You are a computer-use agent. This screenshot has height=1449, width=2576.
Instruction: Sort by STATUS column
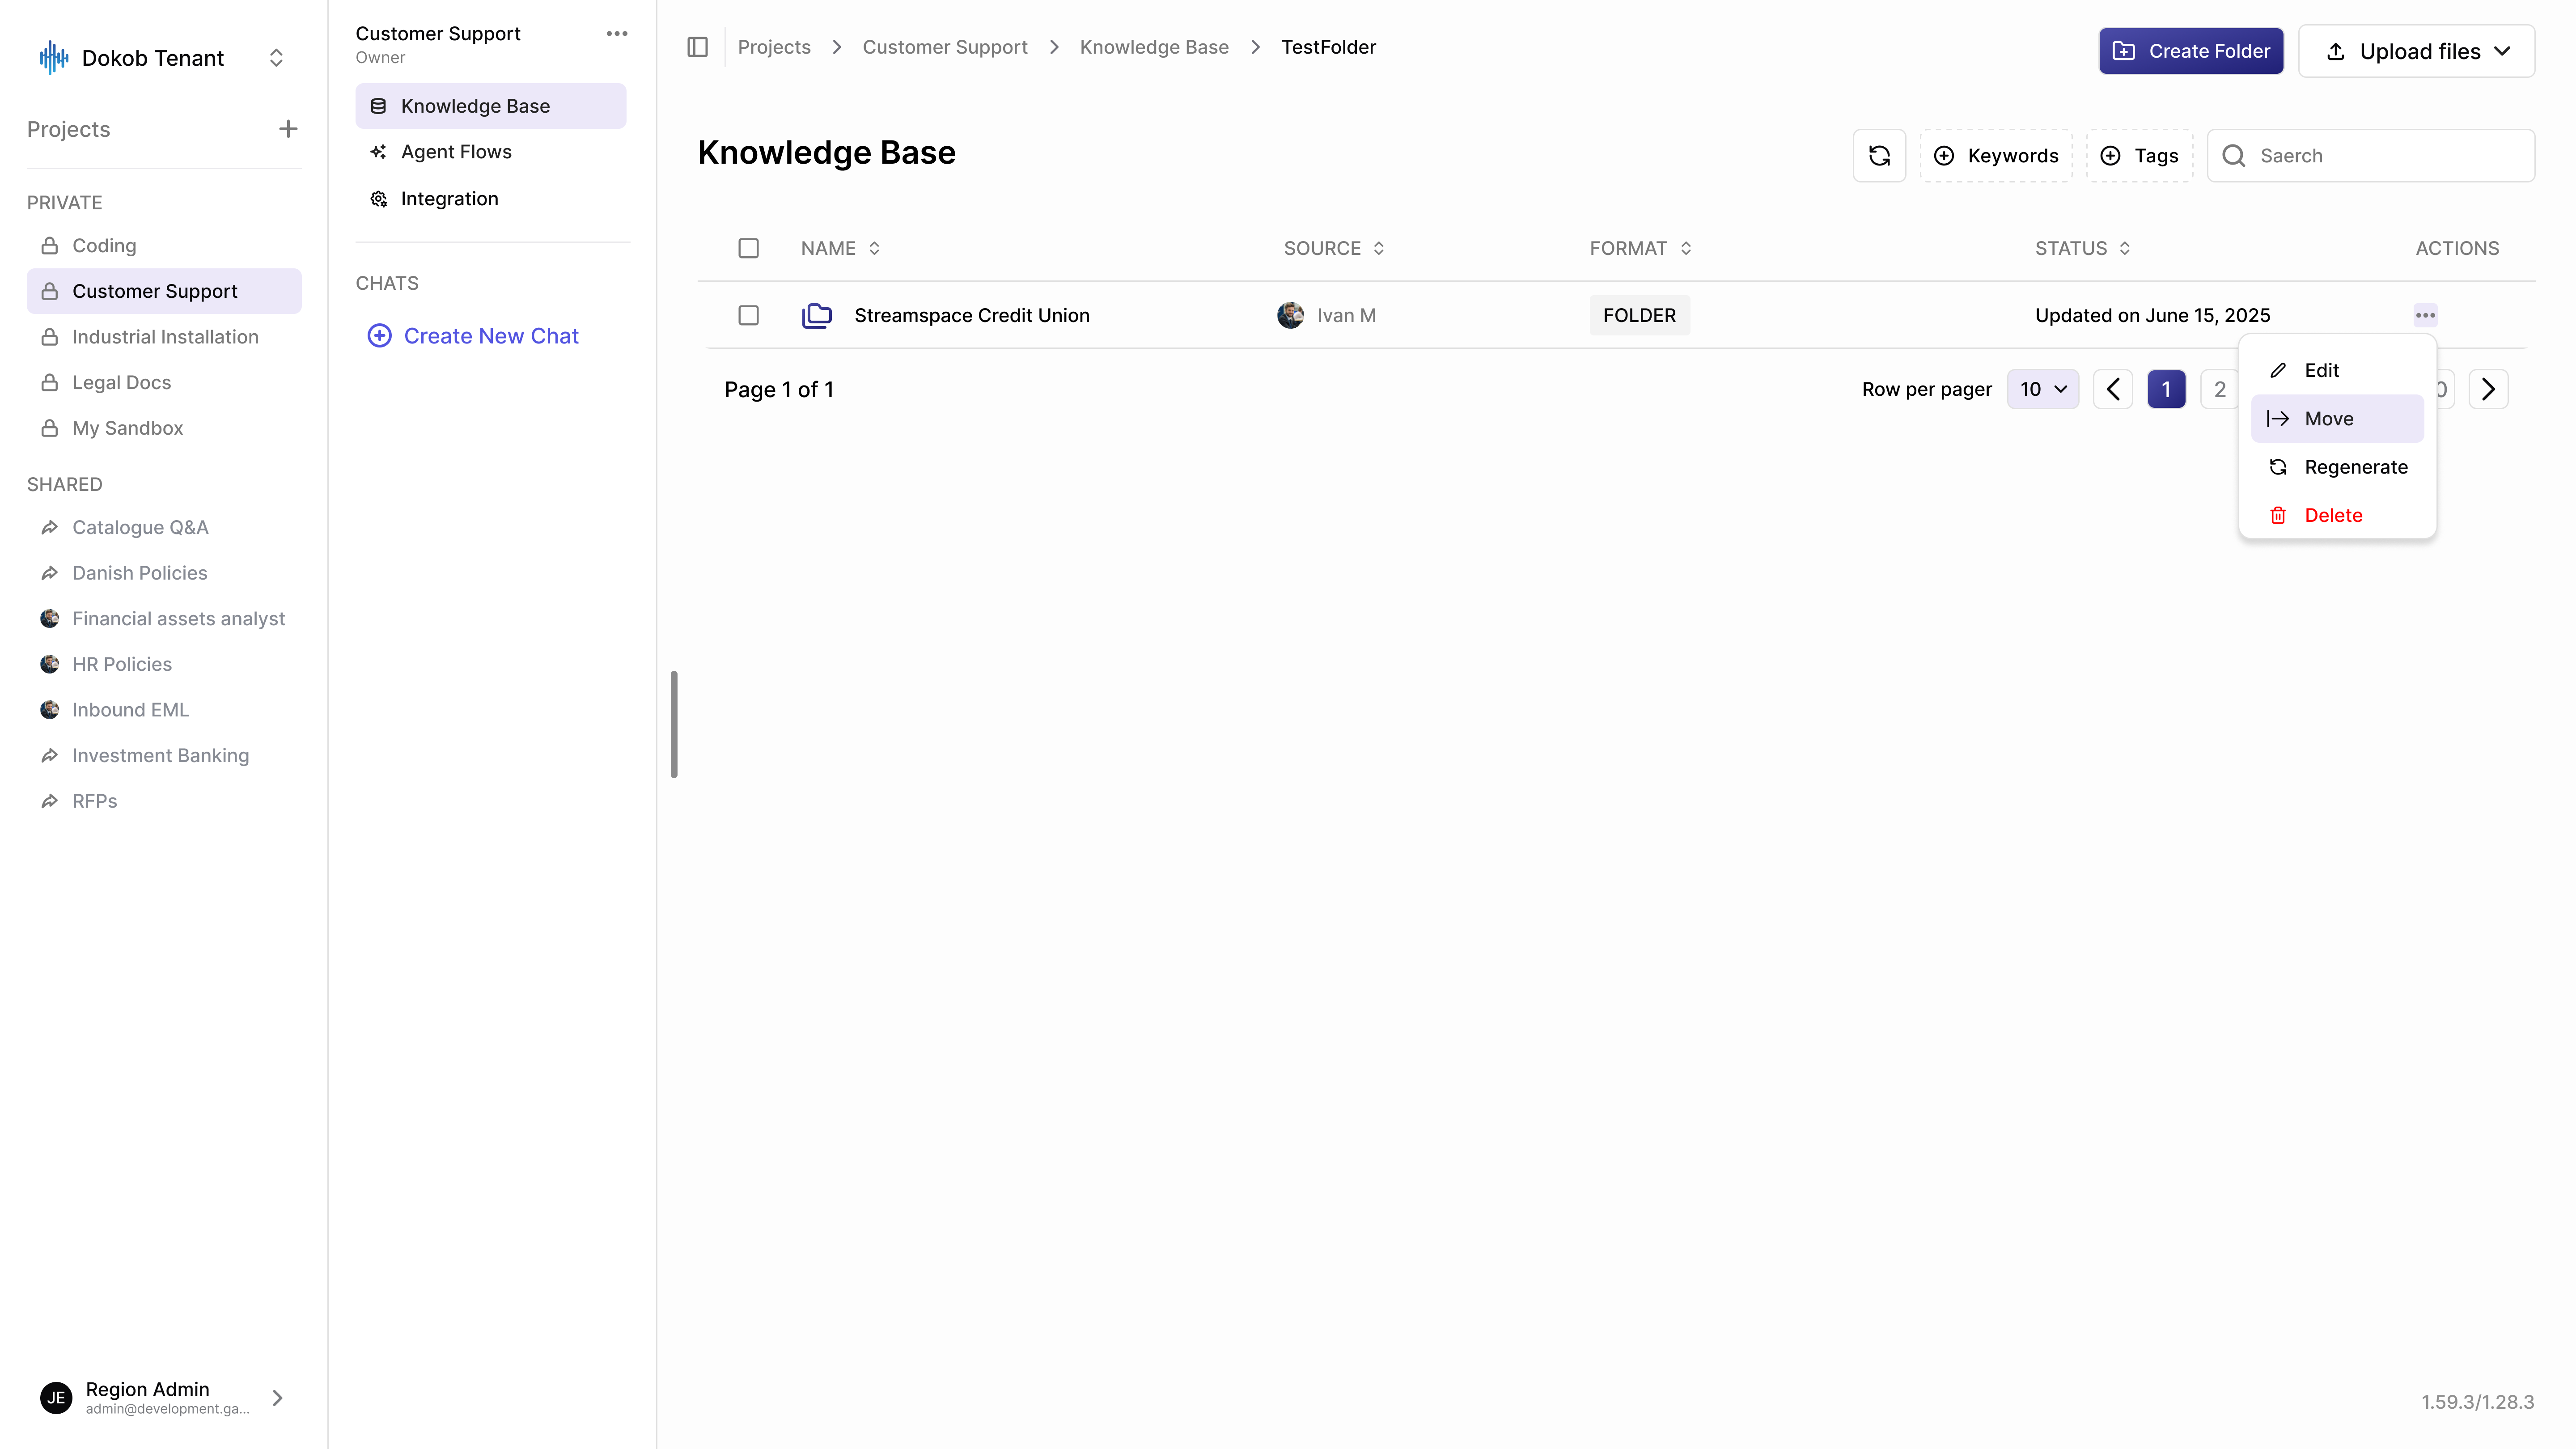[2083, 248]
